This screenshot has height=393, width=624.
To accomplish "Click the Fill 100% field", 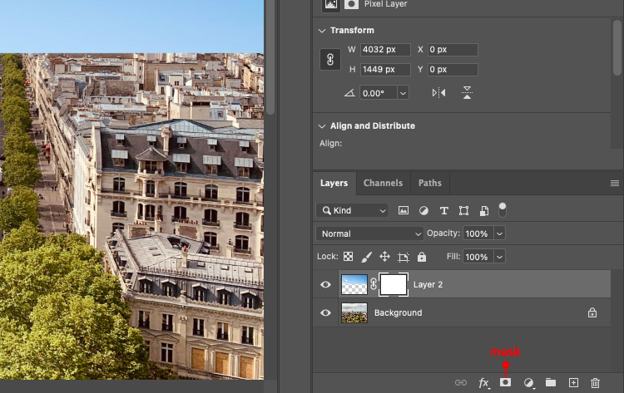I will pos(478,257).
